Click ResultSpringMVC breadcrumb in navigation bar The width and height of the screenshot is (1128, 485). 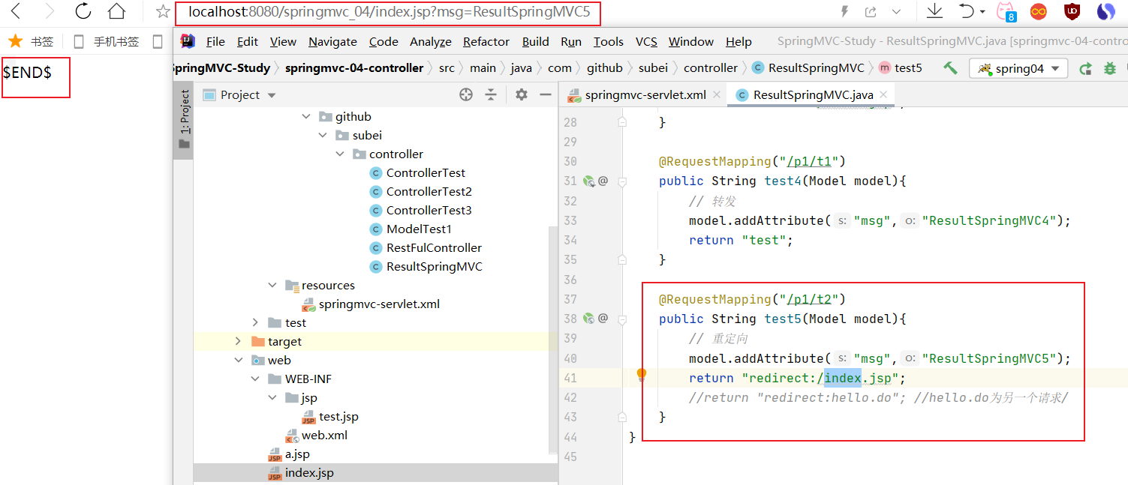[816, 68]
